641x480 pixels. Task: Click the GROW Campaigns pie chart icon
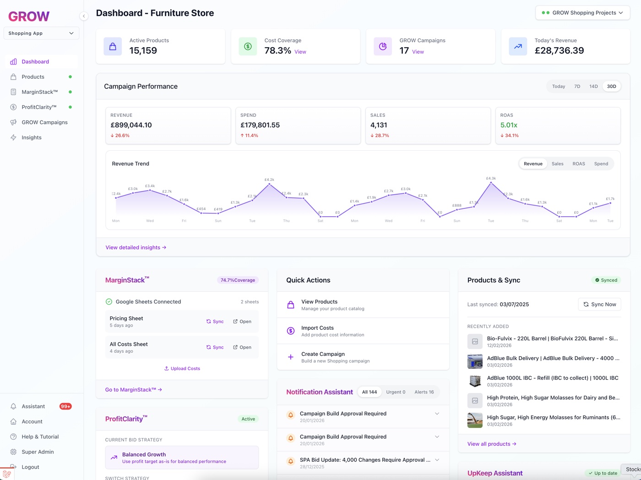pyautogui.click(x=383, y=46)
